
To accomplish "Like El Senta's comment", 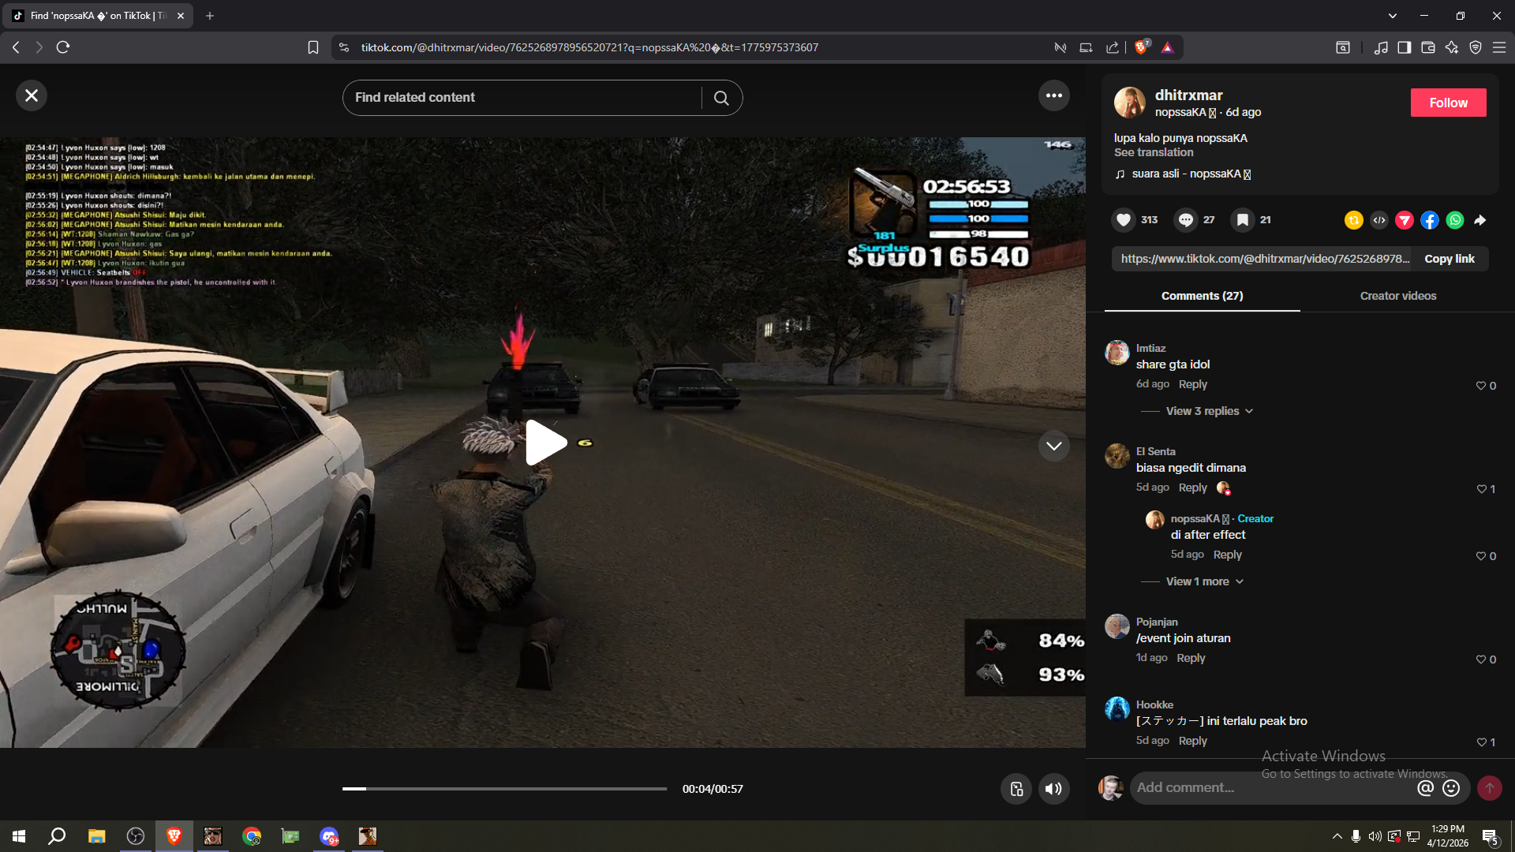I will (x=1481, y=489).
